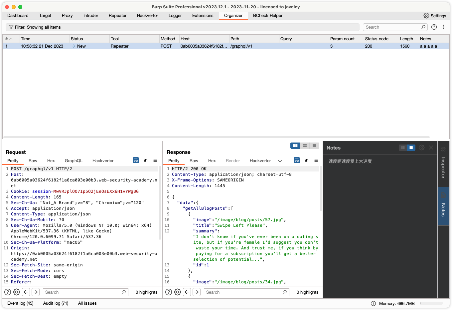Select the Raw view in Request panel
452x310 pixels.
coord(33,160)
